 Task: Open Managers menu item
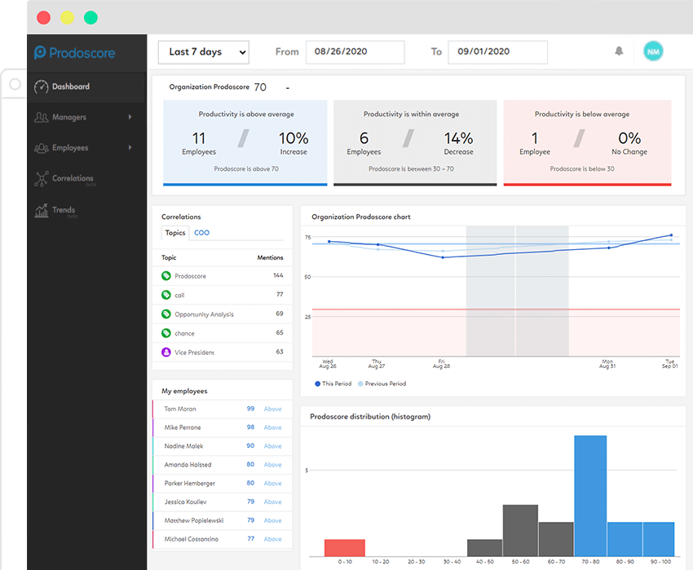click(x=86, y=117)
